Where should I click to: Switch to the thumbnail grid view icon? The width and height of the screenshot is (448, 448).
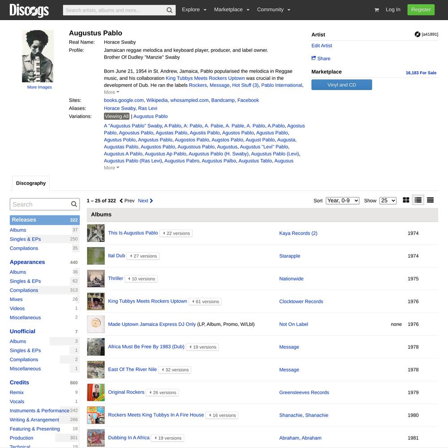[x=406, y=200]
